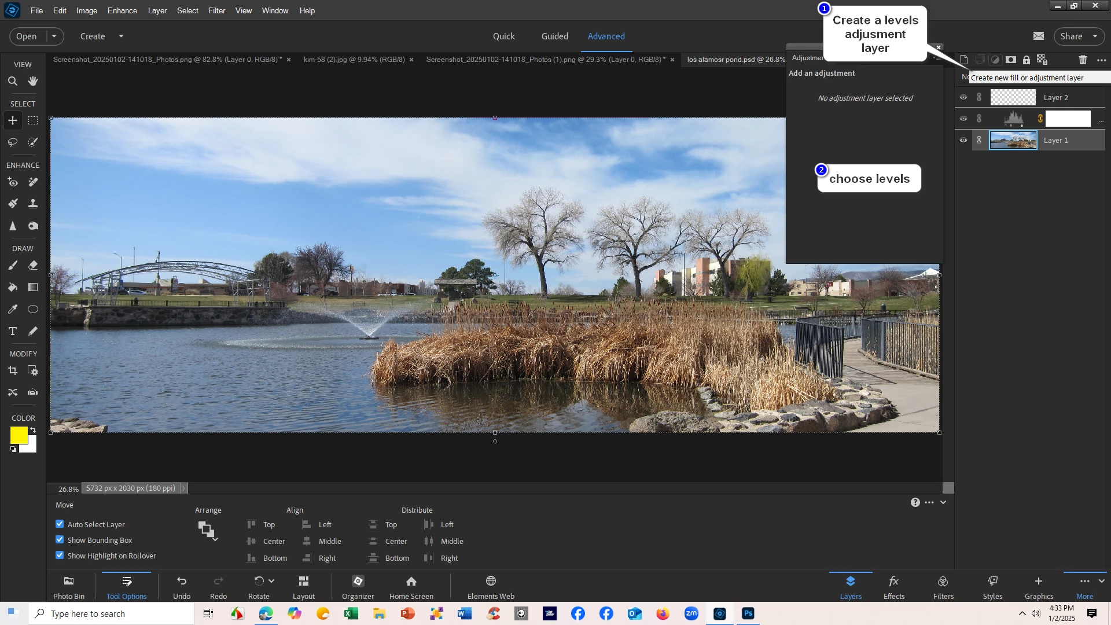The width and height of the screenshot is (1111, 625).
Task: Select the Clone Stamp tool
Action: 33,204
